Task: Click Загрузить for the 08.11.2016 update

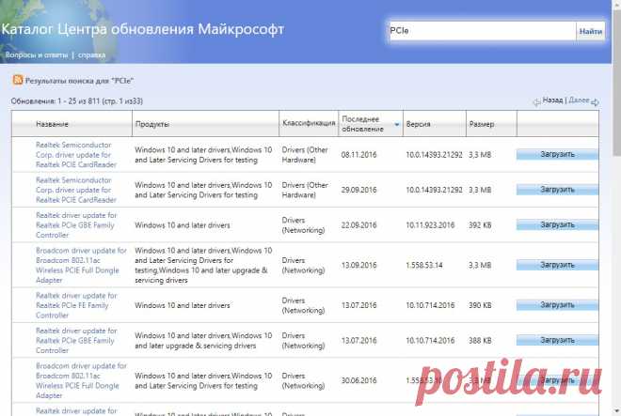Action: click(557, 154)
